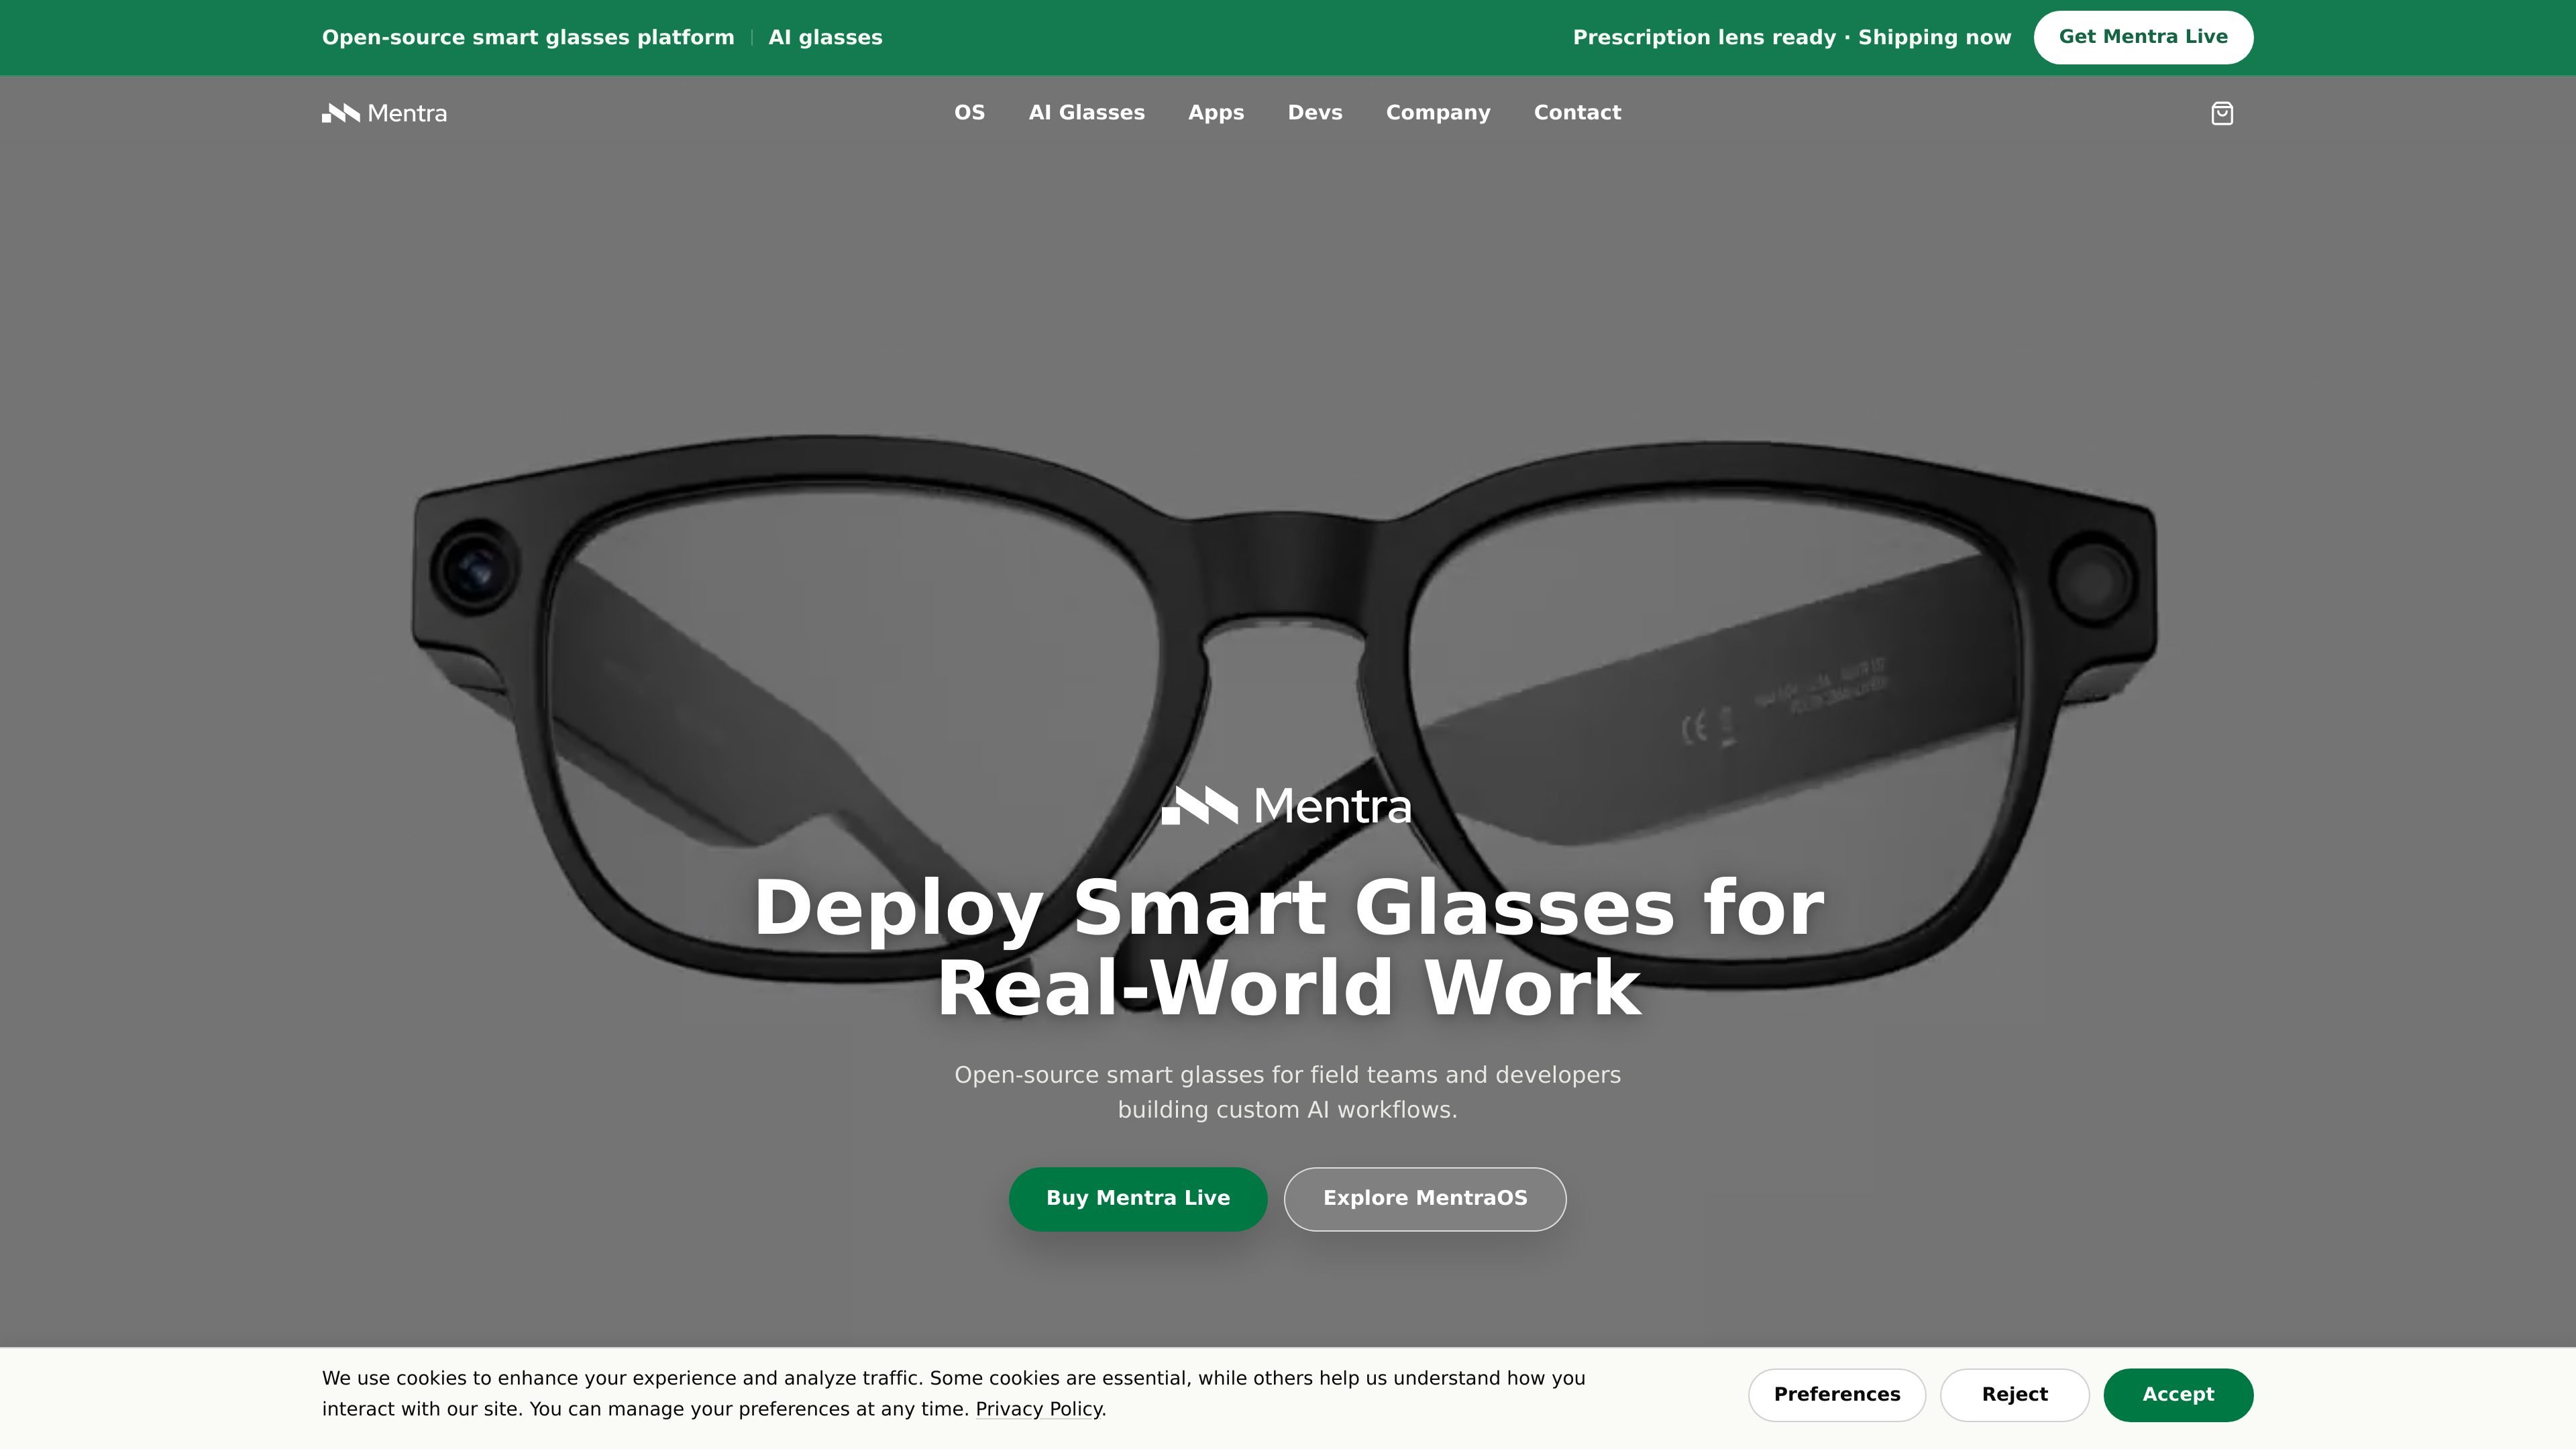
Task: Open the Company menu item
Action: point(1438,113)
